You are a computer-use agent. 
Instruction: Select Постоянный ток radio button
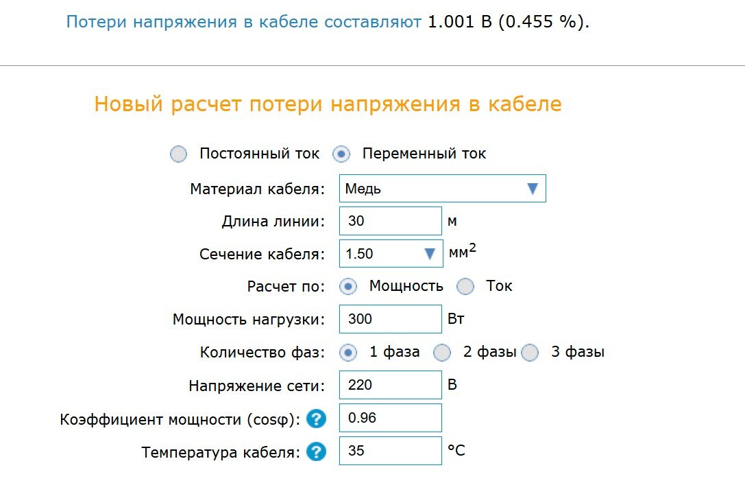[x=179, y=154]
